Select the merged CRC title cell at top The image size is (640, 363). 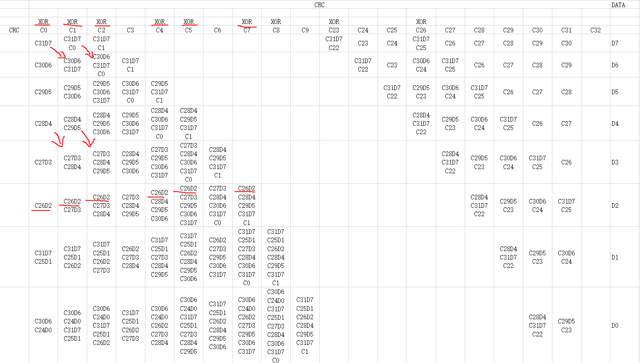[x=319, y=5]
